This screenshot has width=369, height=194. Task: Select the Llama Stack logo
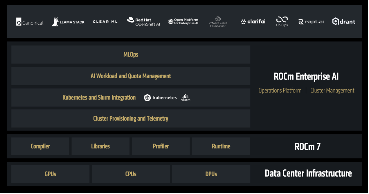point(68,22)
